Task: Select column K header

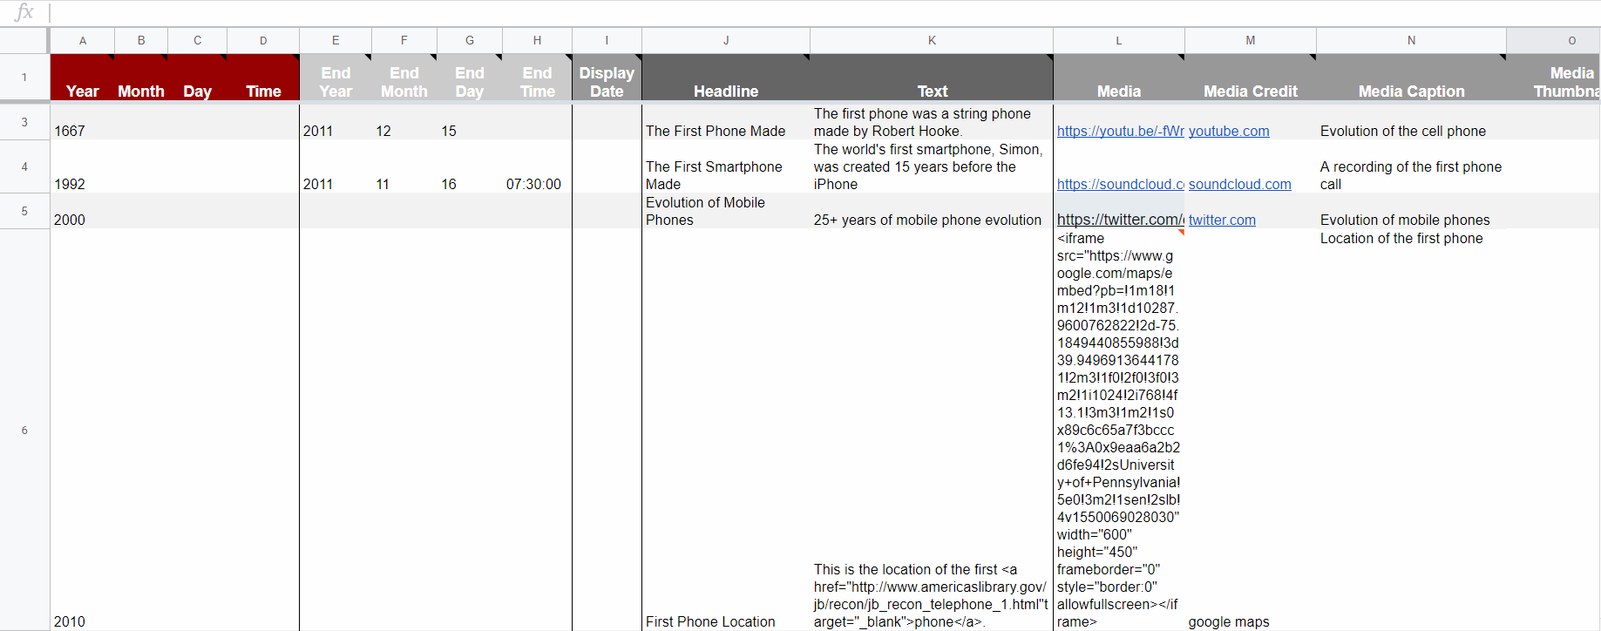Action: click(931, 40)
